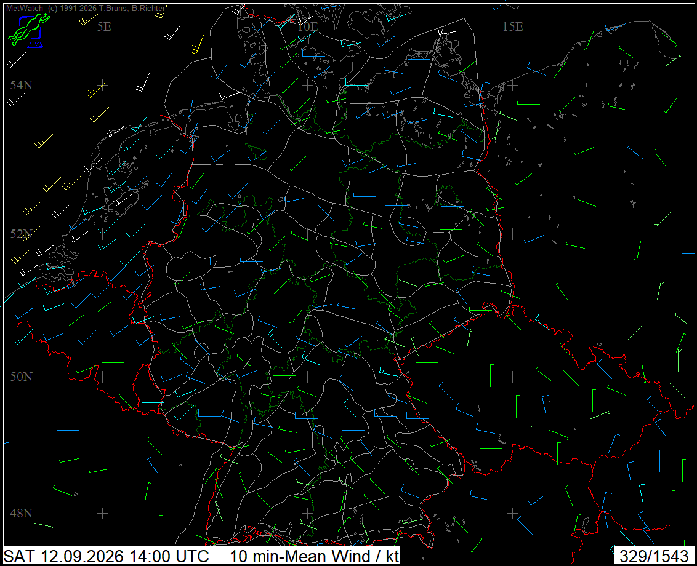Select the 10E longitude label
The image size is (697, 566).
[308, 26]
